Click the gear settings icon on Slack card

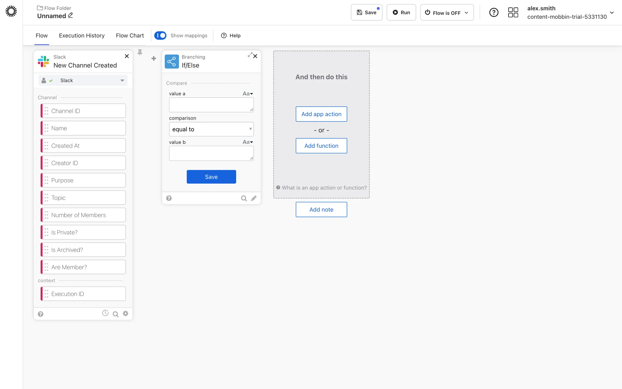(x=126, y=313)
